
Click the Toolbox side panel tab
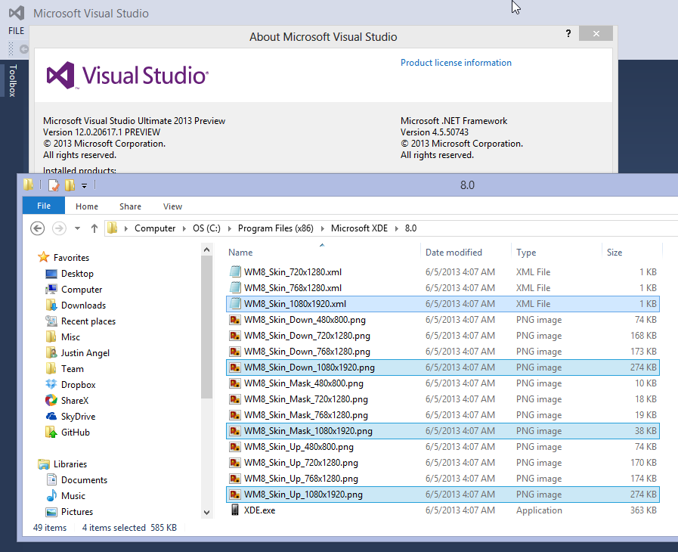12,80
